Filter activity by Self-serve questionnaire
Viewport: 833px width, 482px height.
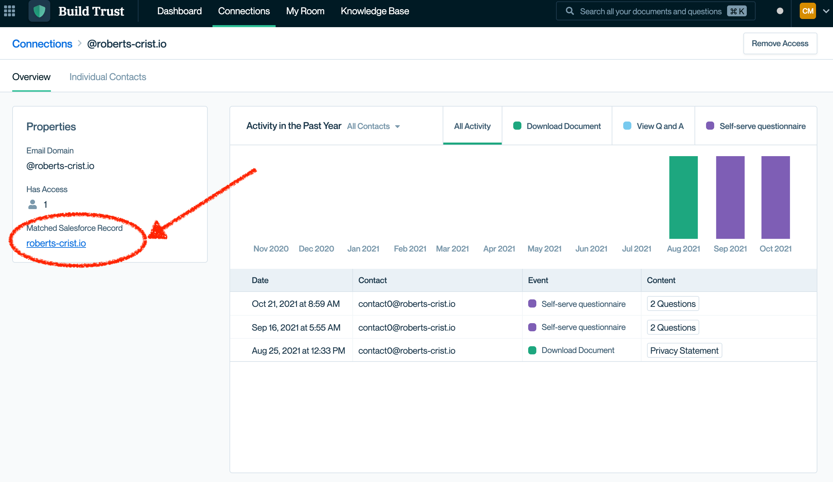756,126
